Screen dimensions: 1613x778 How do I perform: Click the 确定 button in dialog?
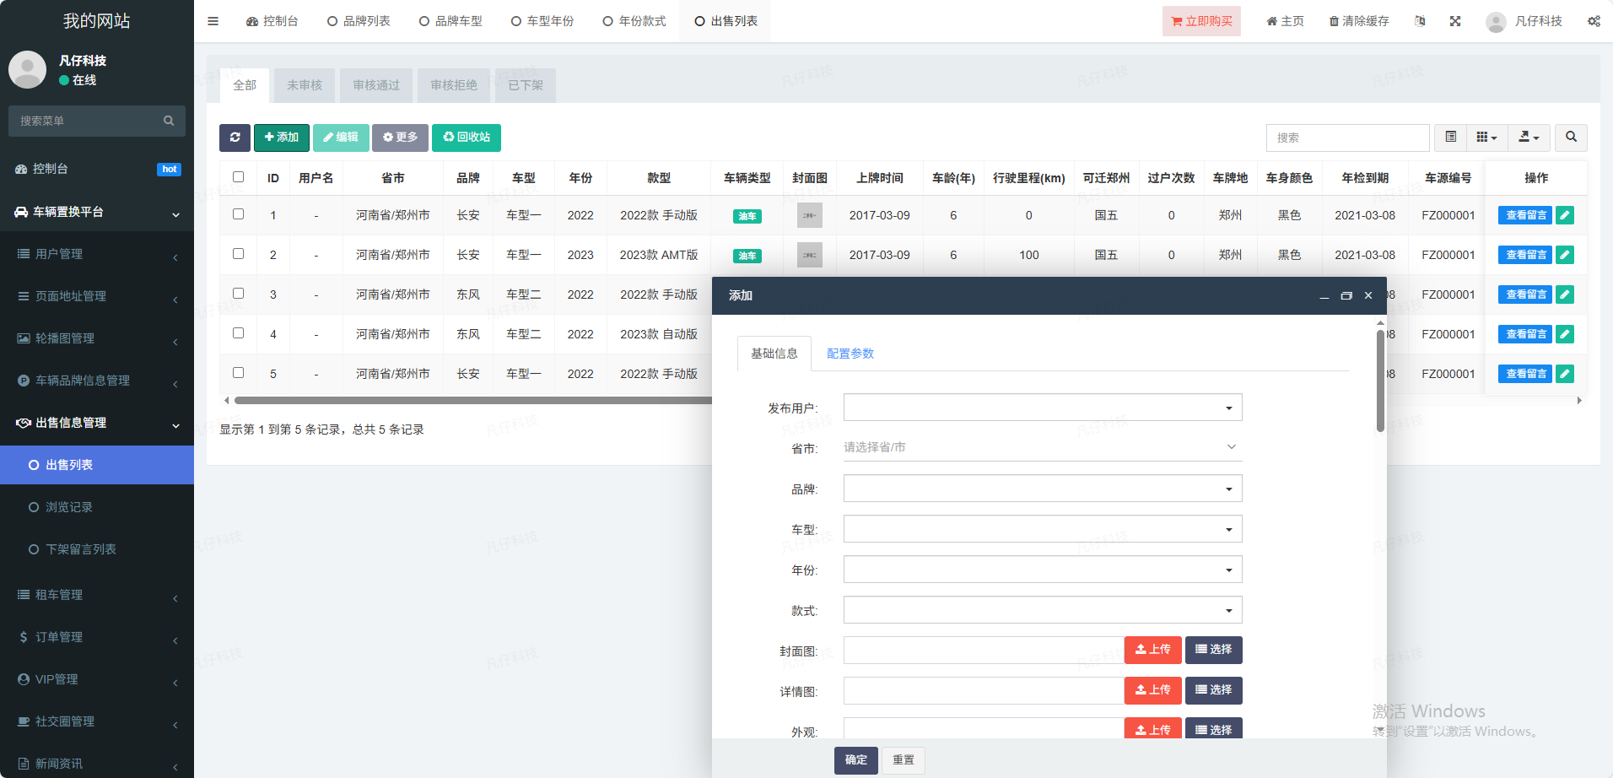855,759
